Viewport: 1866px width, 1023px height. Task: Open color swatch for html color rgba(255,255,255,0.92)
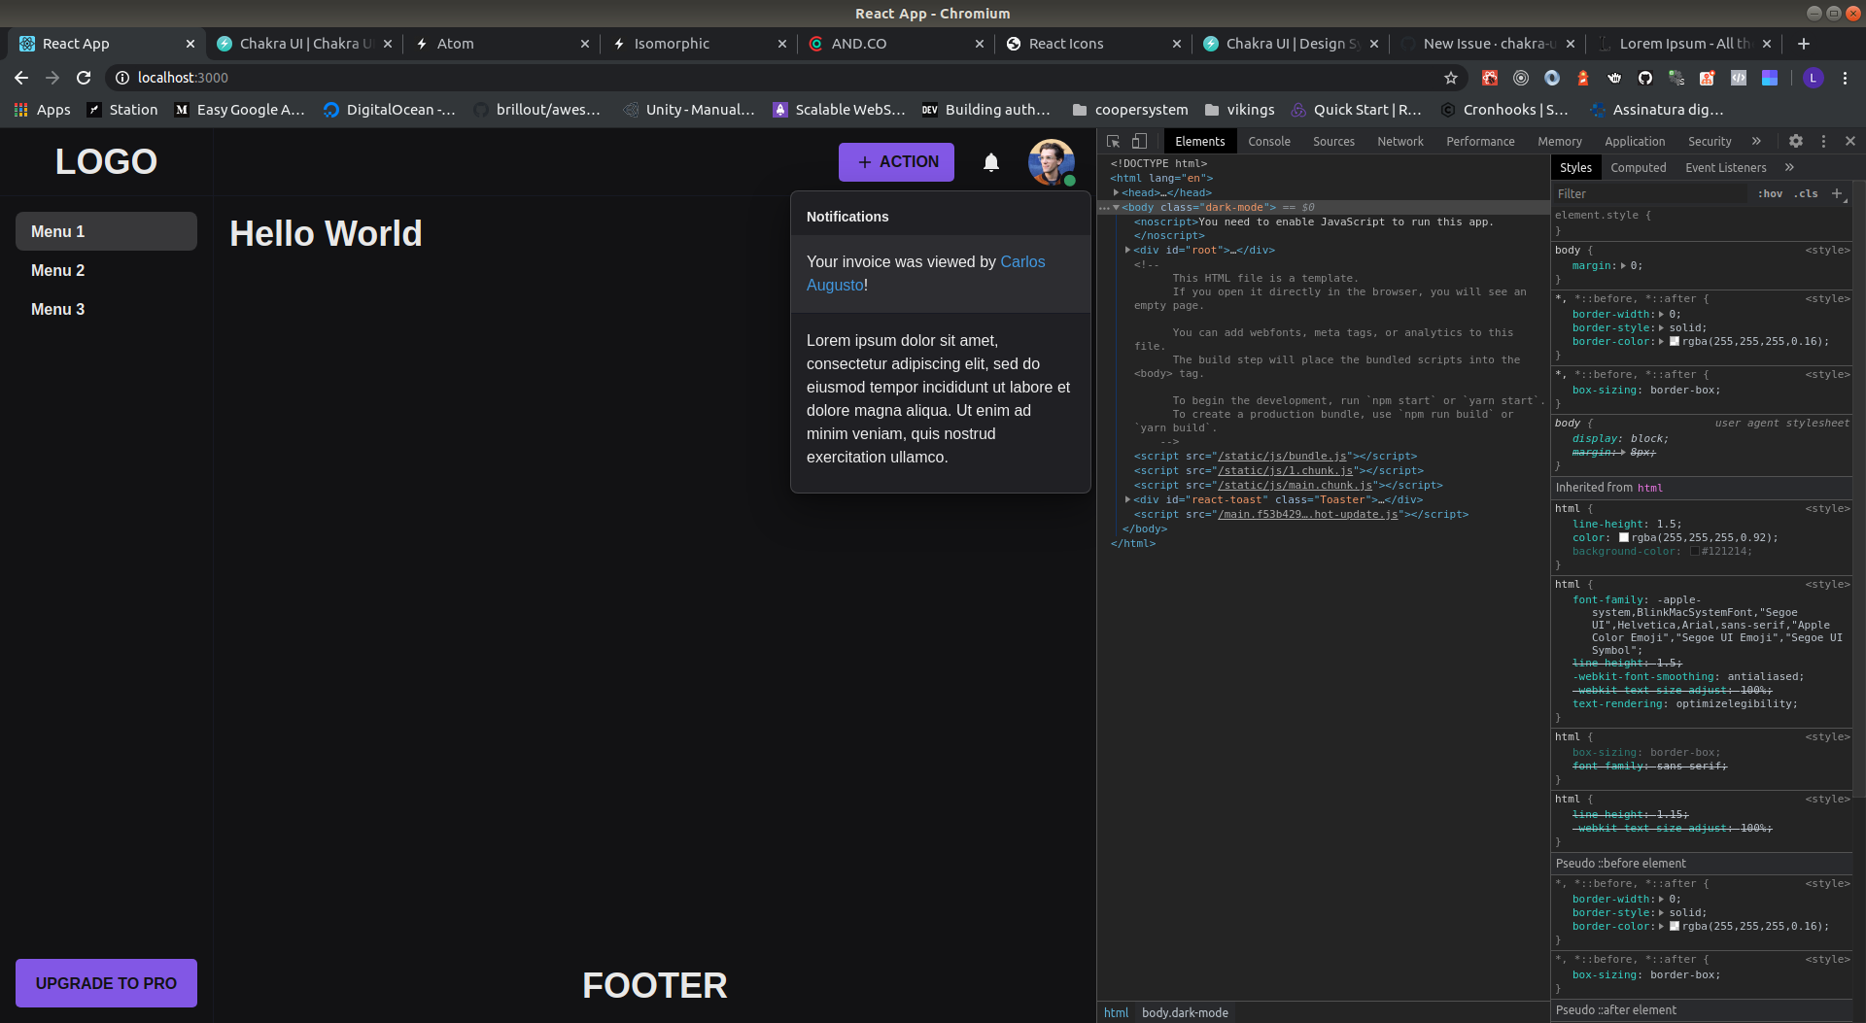1623,537
